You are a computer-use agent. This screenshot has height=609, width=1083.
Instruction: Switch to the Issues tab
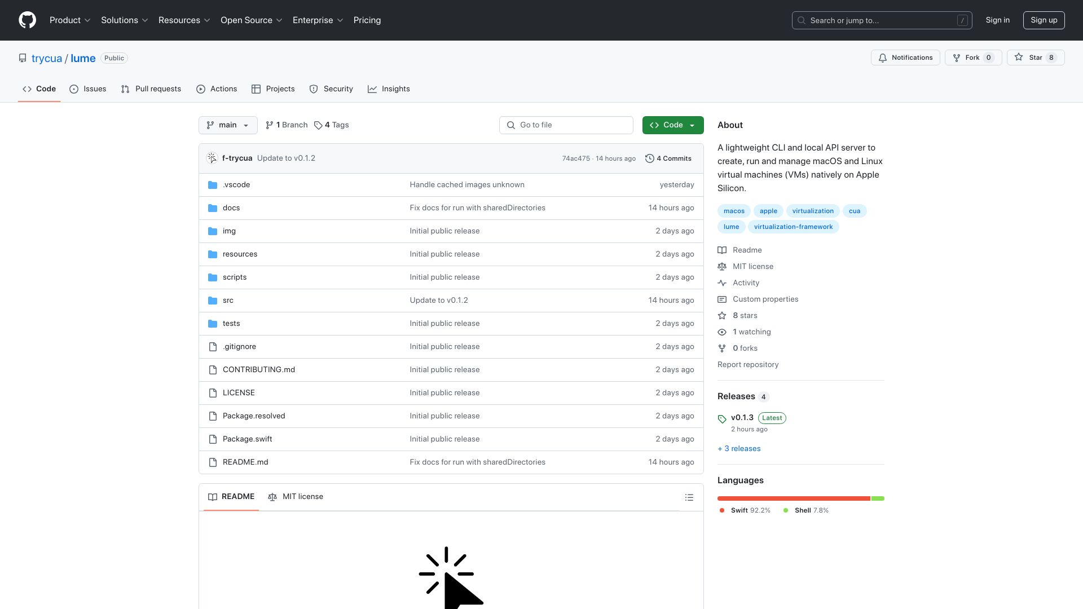[88, 89]
